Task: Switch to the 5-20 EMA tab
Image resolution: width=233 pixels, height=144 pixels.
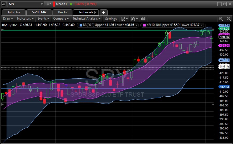Action: click(39, 12)
